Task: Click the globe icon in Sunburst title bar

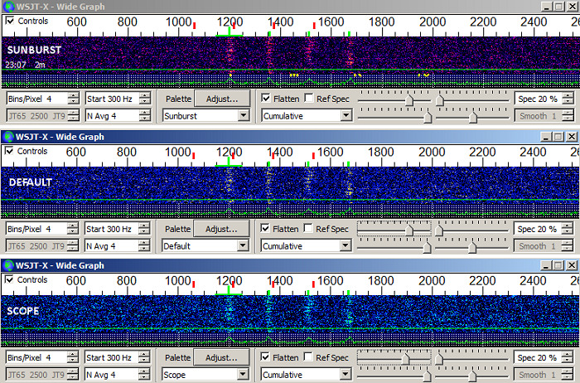Action: [x=8, y=7]
